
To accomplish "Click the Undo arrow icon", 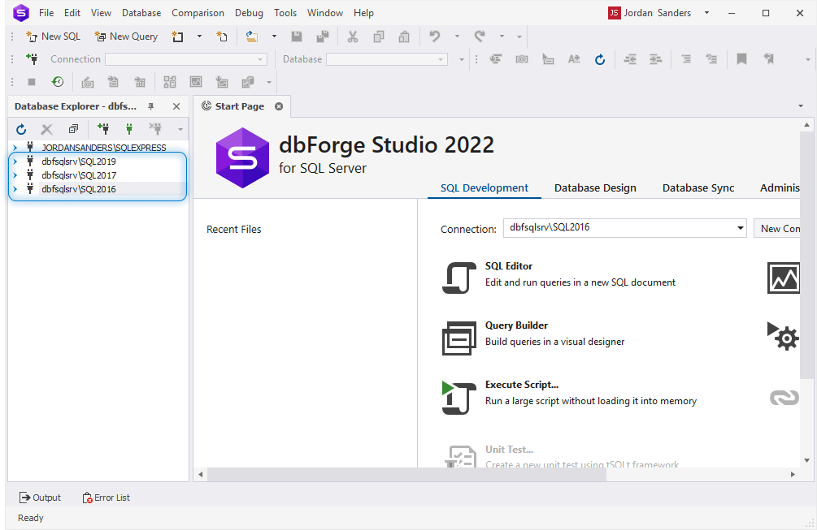I will tap(435, 37).
